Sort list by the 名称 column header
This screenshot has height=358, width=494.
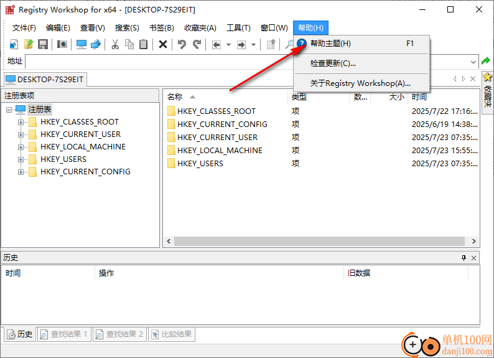tap(225, 97)
